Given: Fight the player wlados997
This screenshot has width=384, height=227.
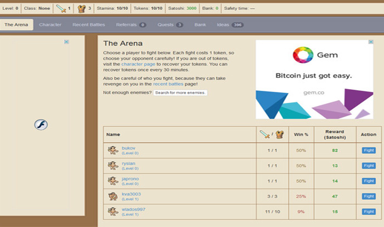Looking at the screenshot, I should click(369, 212).
